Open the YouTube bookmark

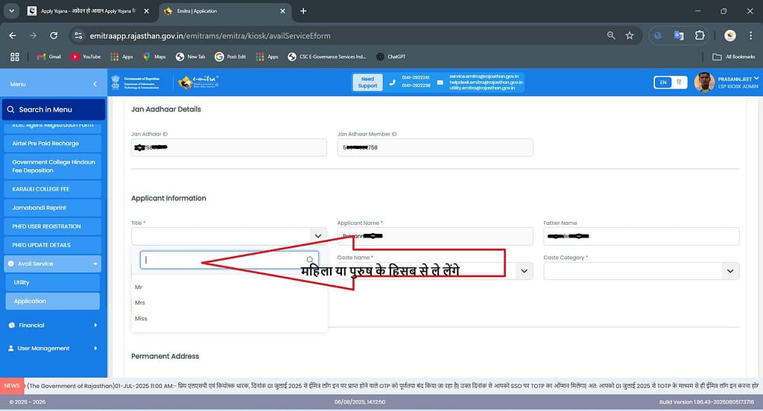(86, 57)
